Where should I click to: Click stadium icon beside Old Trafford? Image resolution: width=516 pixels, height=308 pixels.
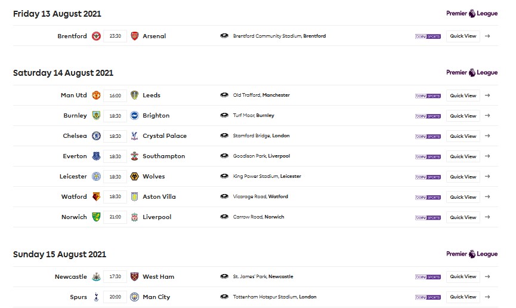pyautogui.click(x=224, y=95)
